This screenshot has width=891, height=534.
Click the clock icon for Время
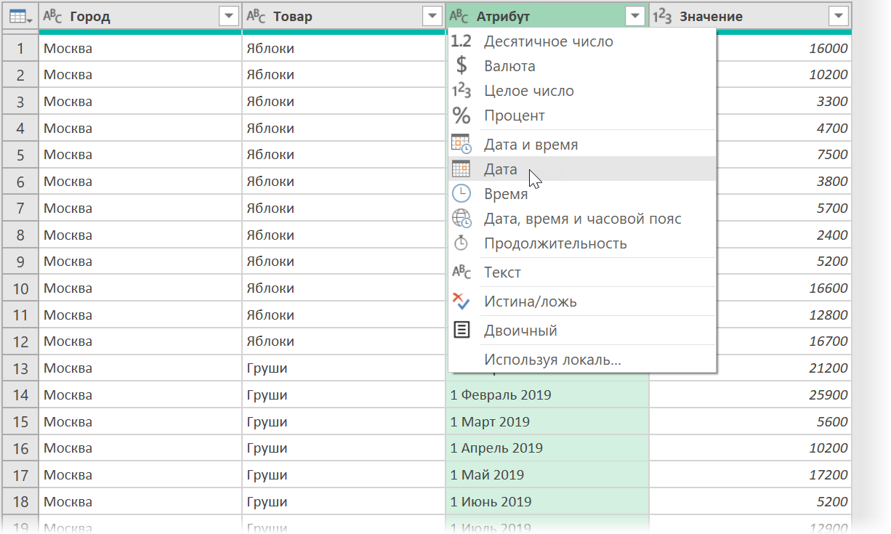(461, 194)
